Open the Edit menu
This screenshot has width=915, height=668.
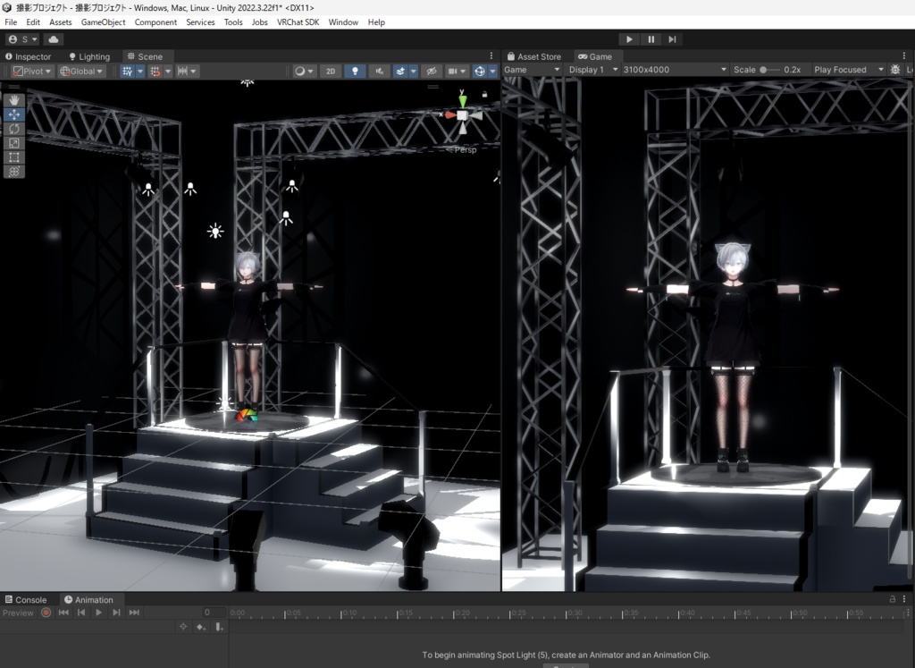pyautogui.click(x=33, y=22)
